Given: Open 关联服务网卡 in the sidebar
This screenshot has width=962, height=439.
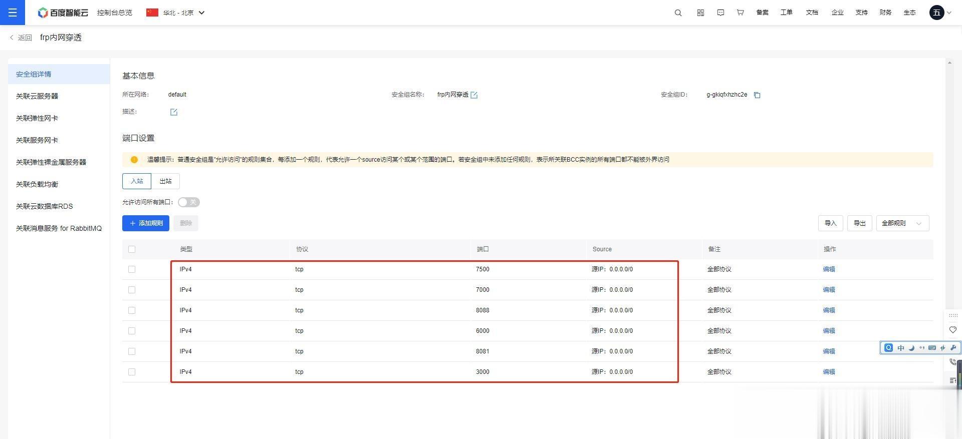Looking at the screenshot, I should (59, 140).
